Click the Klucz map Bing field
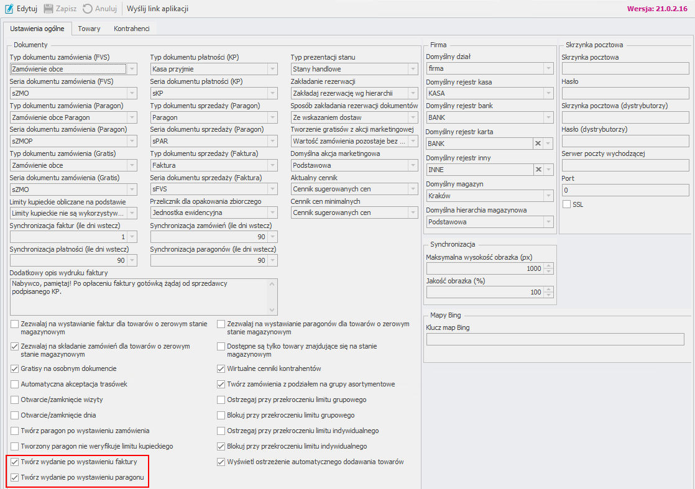 point(555,339)
